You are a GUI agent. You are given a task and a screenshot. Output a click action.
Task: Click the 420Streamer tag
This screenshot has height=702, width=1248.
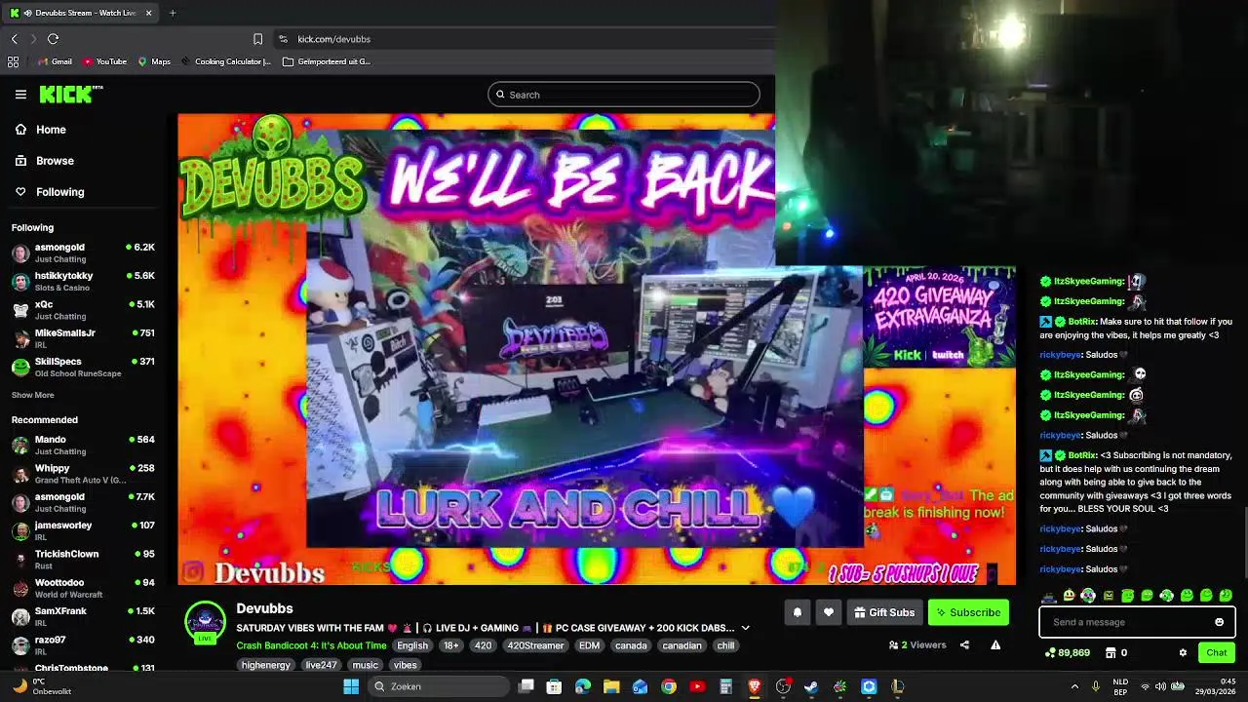(535, 645)
